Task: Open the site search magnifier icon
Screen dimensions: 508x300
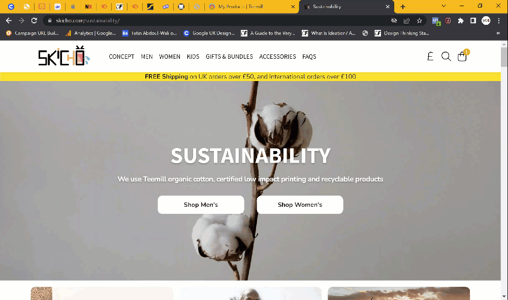Action: [446, 57]
